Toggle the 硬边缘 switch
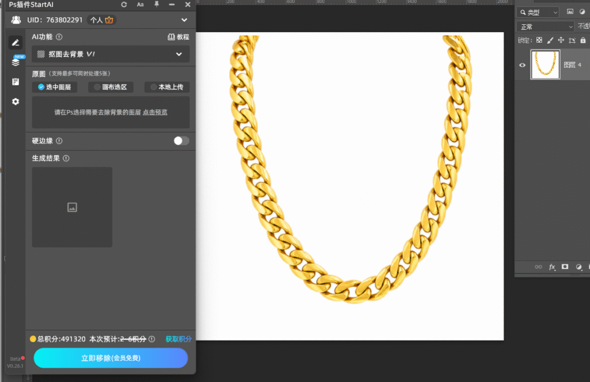 pos(181,141)
